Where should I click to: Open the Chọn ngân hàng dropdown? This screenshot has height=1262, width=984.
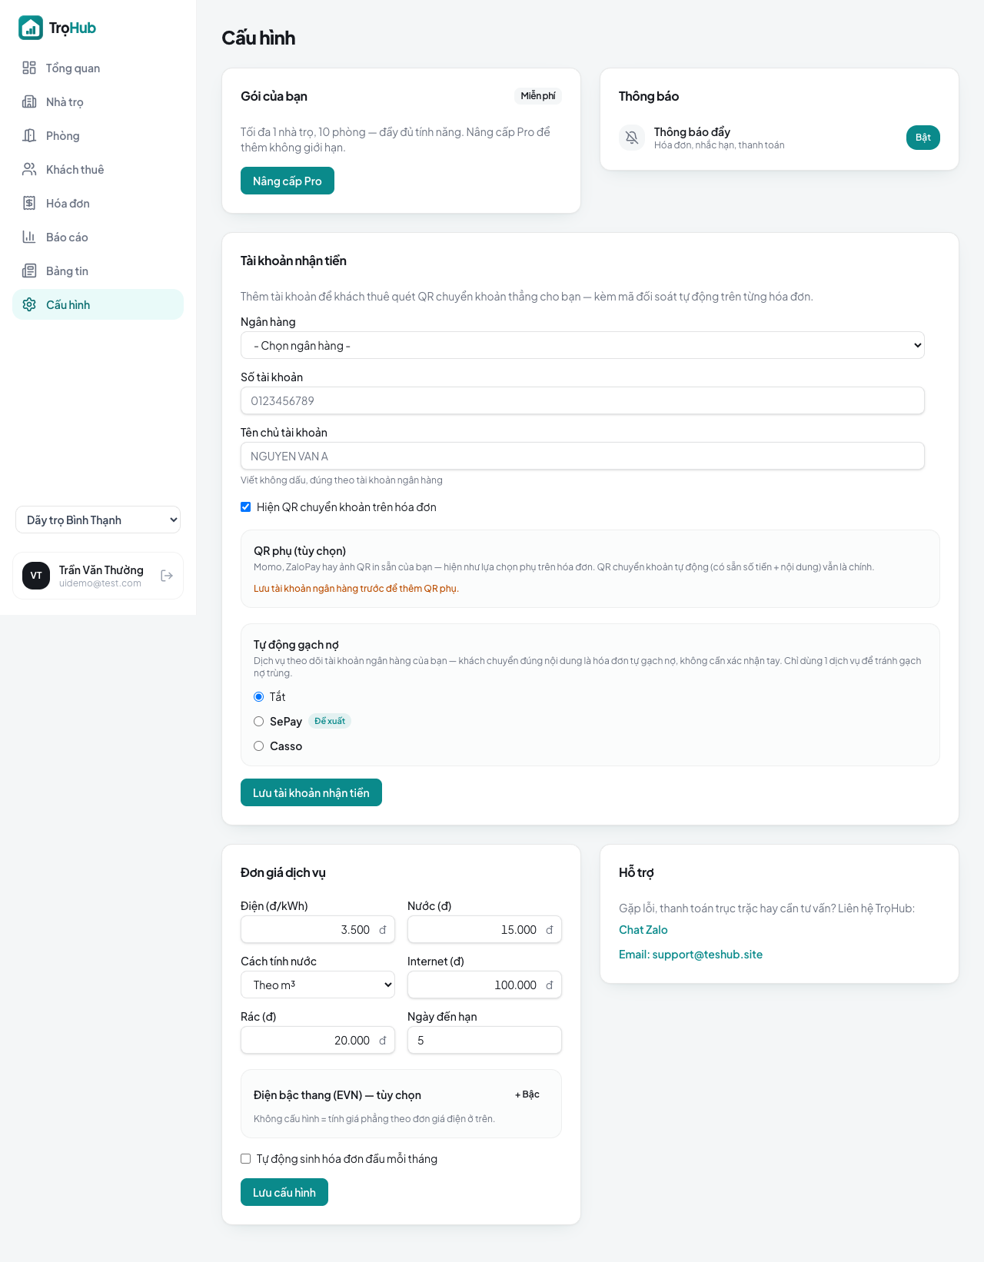[x=583, y=345]
